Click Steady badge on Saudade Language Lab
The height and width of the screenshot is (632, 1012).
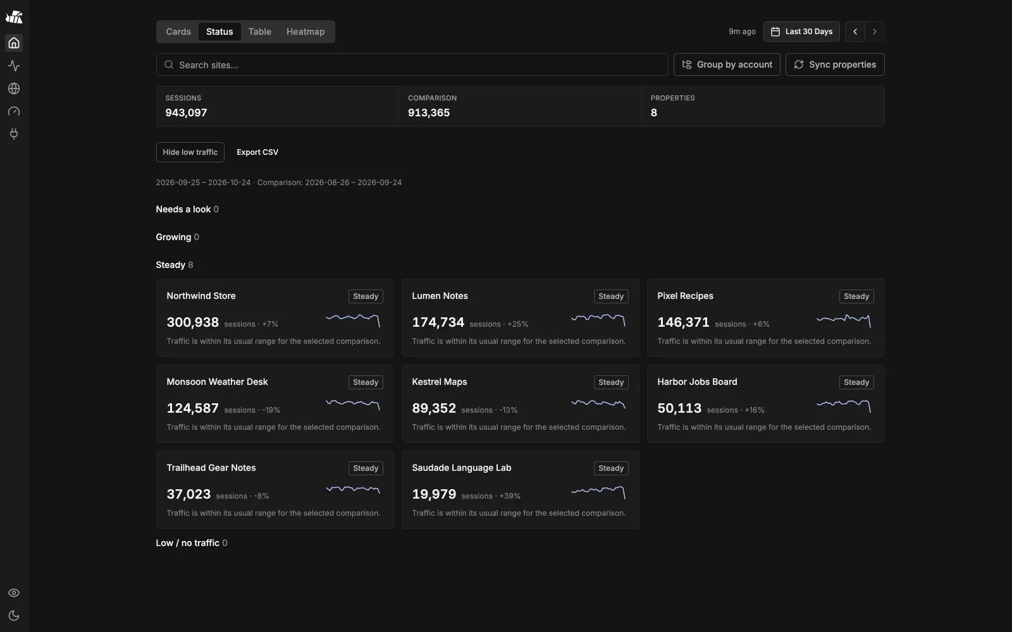pos(611,468)
